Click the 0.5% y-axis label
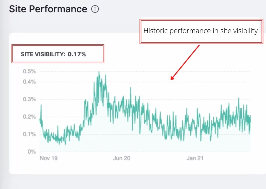 click(30, 71)
